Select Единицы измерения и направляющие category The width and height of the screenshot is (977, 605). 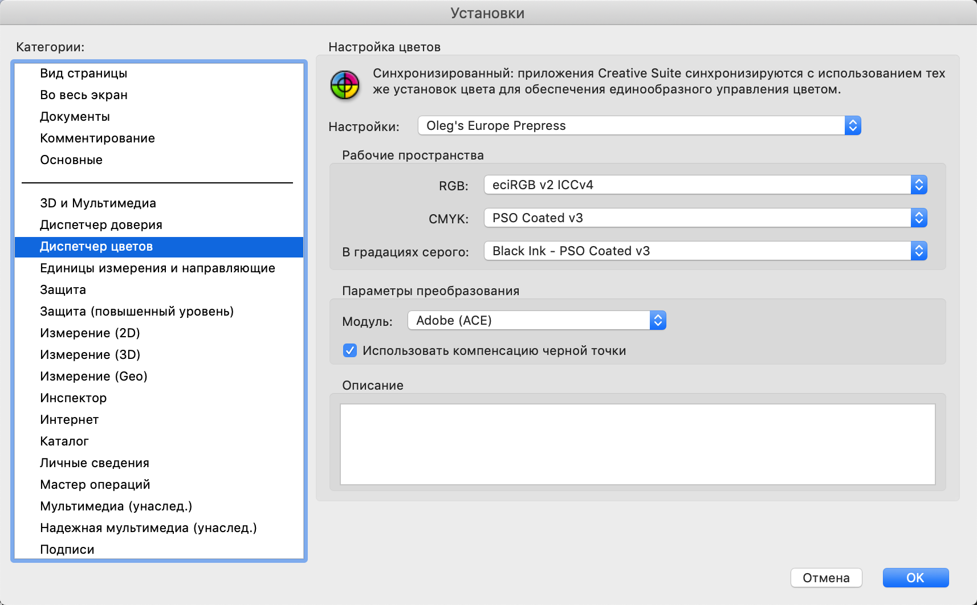click(x=159, y=268)
